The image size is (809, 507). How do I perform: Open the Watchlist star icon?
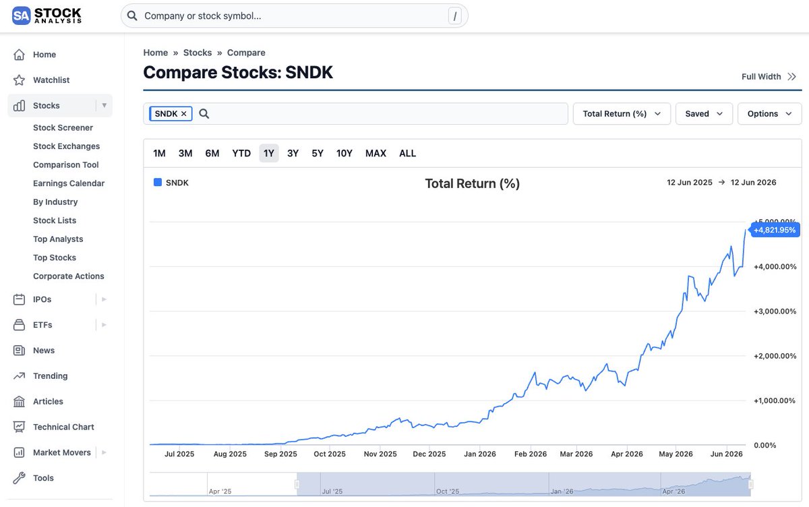coord(20,80)
